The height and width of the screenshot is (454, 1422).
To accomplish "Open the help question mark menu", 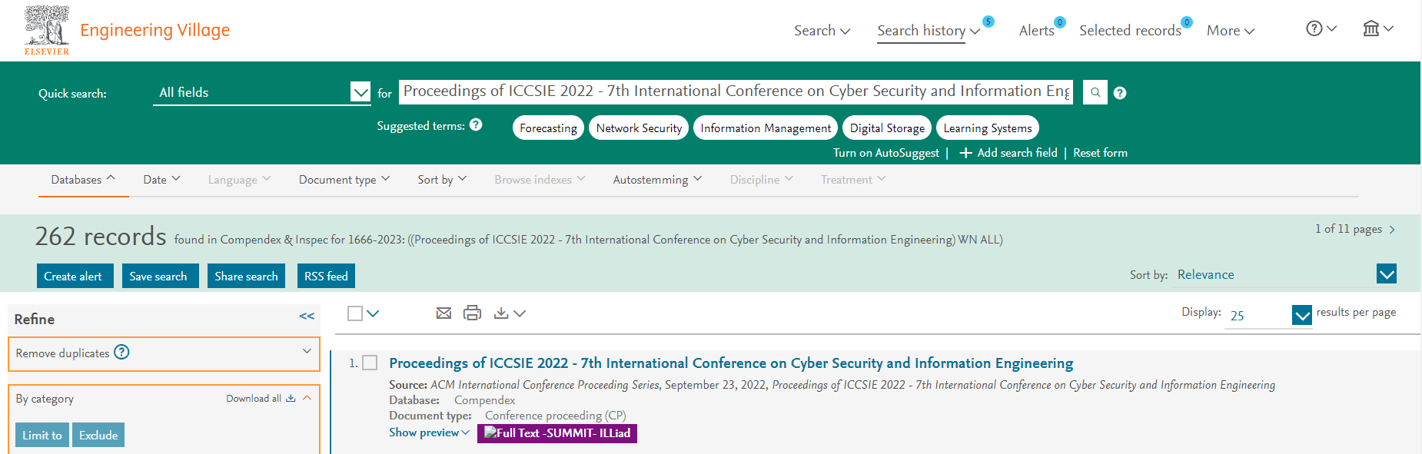I will [1321, 29].
